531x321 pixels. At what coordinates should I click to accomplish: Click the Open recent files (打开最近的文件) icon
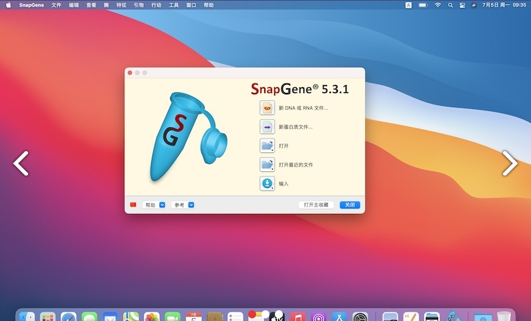pyautogui.click(x=268, y=165)
